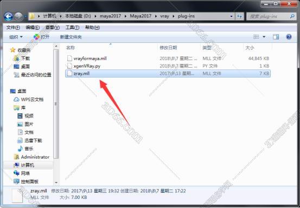
Task: Open 网络 network icon item
Action: [16, 173]
